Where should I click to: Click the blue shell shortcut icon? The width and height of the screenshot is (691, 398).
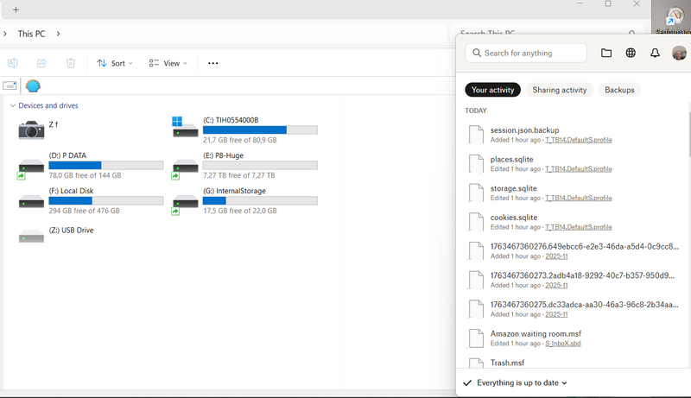pos(33,85)
